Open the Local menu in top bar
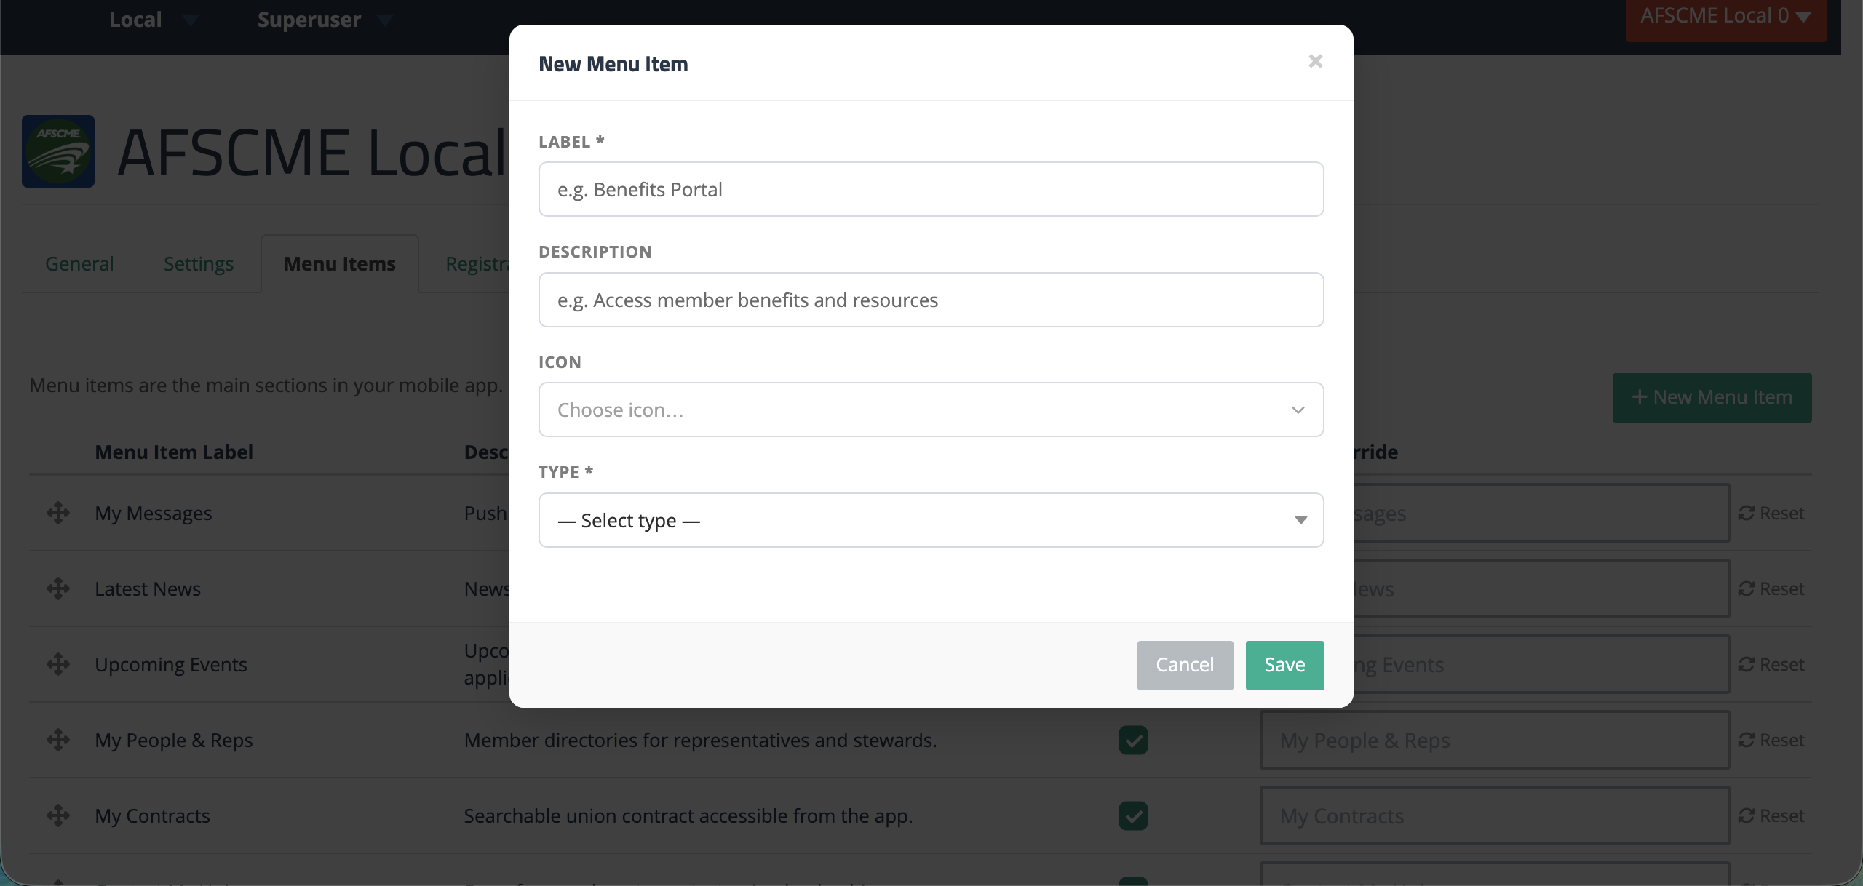This screenshot has height=886, width=1863. [x=153, y=20]
